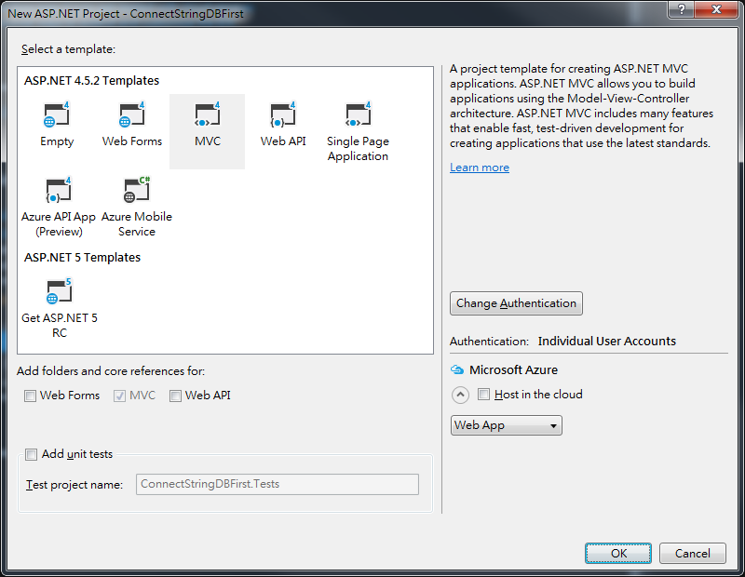Click the Help question mark button
745x577 pixels.
click(682, 9)
